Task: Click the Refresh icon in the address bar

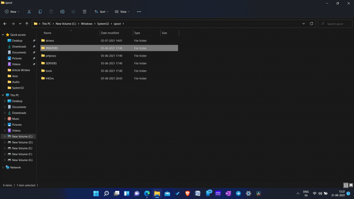Action: (x=311, y=23)
